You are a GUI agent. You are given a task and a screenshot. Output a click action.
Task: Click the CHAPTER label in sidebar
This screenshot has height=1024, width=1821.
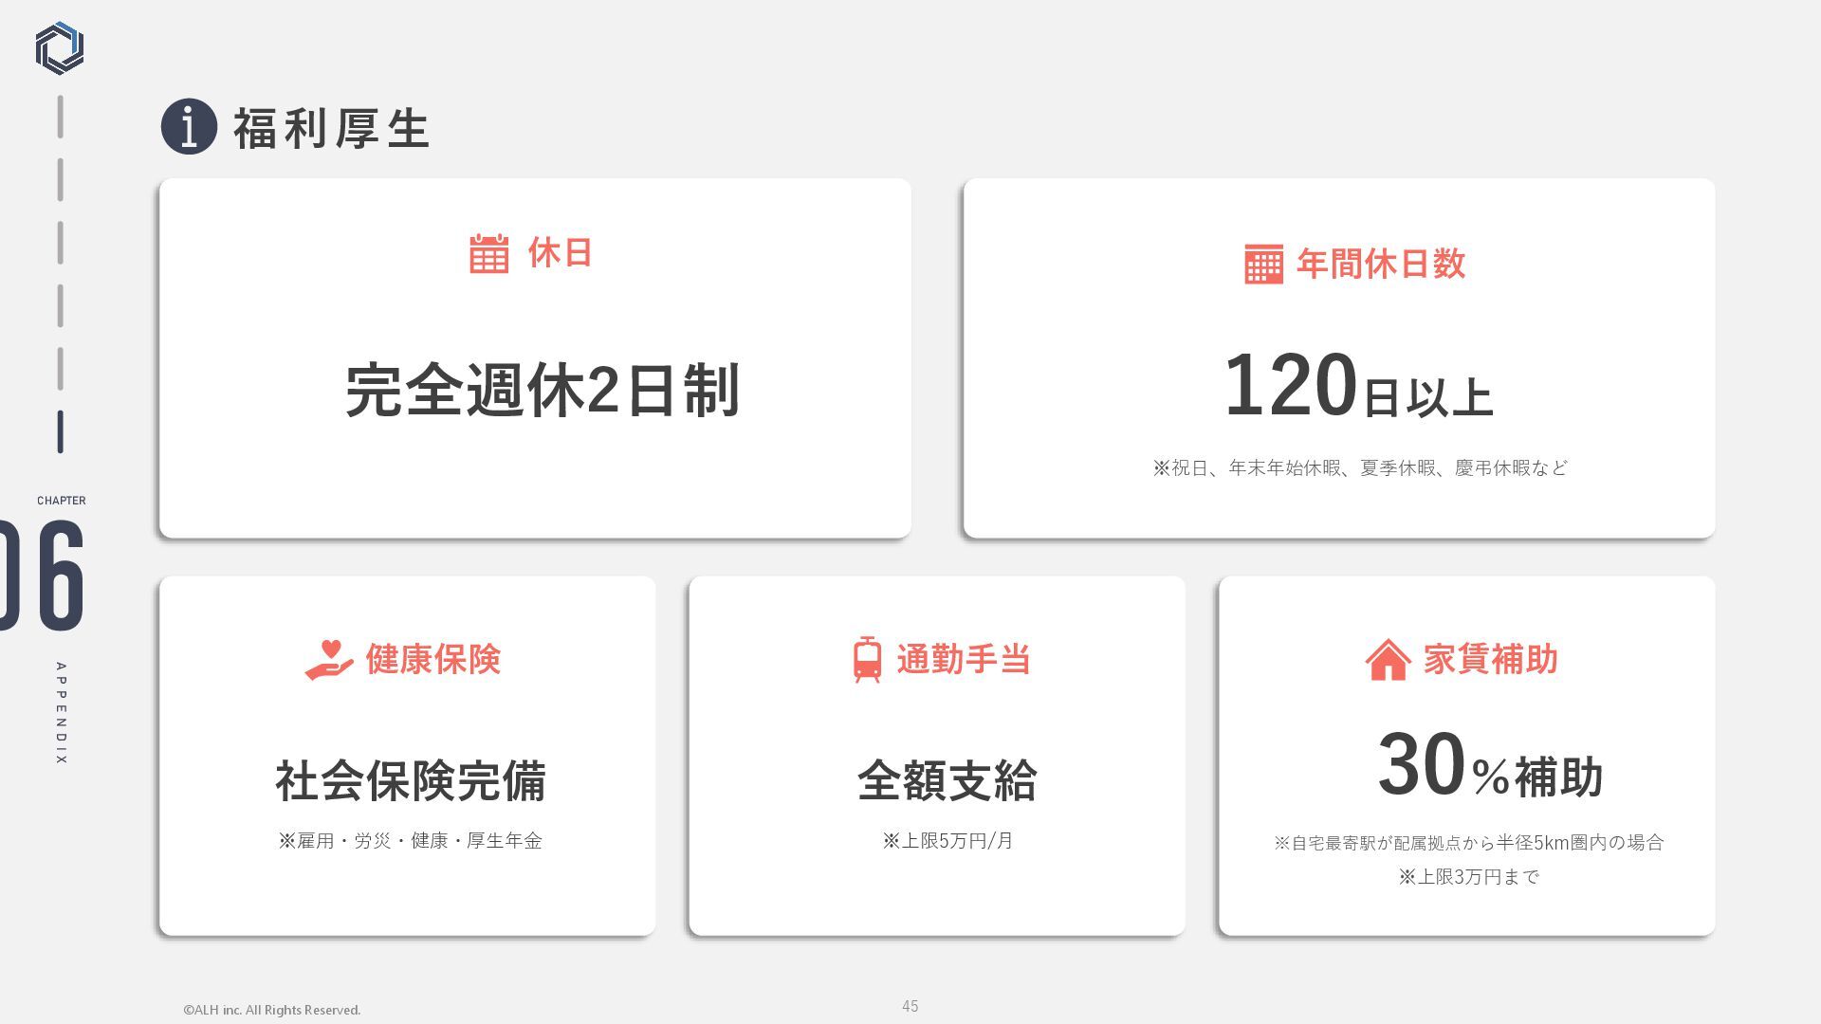click(x=62, y=501)
